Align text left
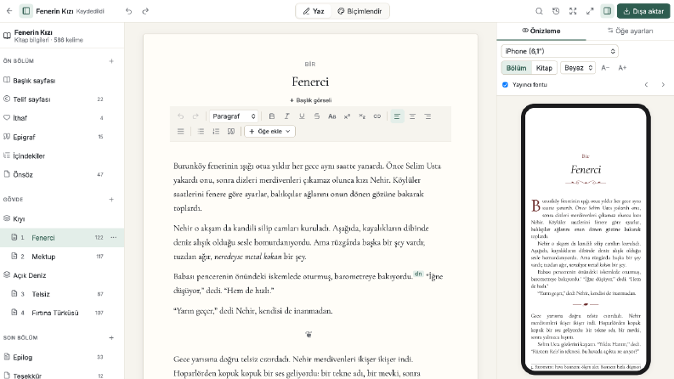 click(x=397, y=116)
